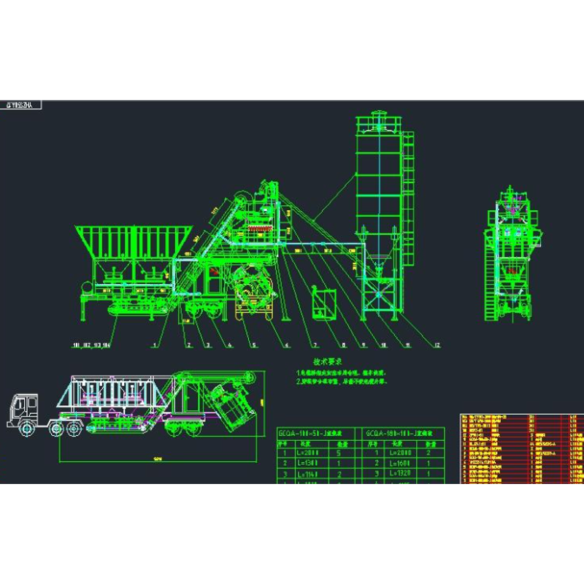Click the GCQA left table header cell
The width and height of the screenshot is (584, 584).
(314, 433)
